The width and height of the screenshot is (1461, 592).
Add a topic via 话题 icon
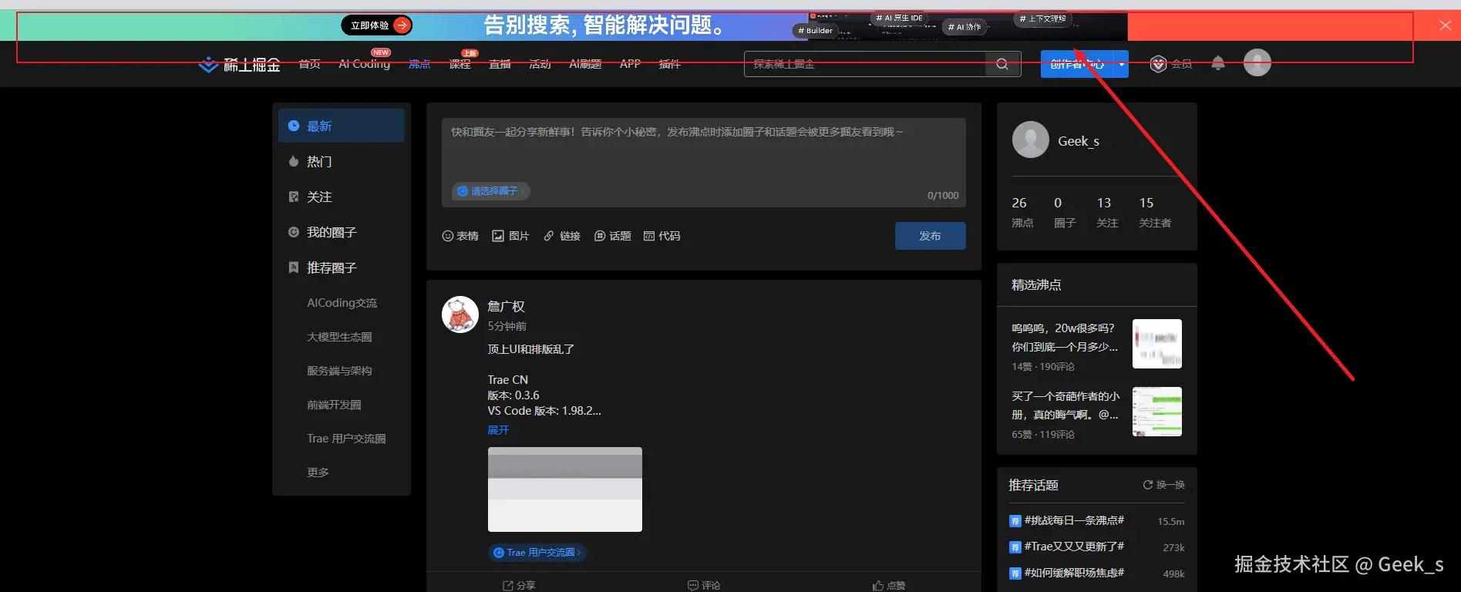tap(612, 236)
